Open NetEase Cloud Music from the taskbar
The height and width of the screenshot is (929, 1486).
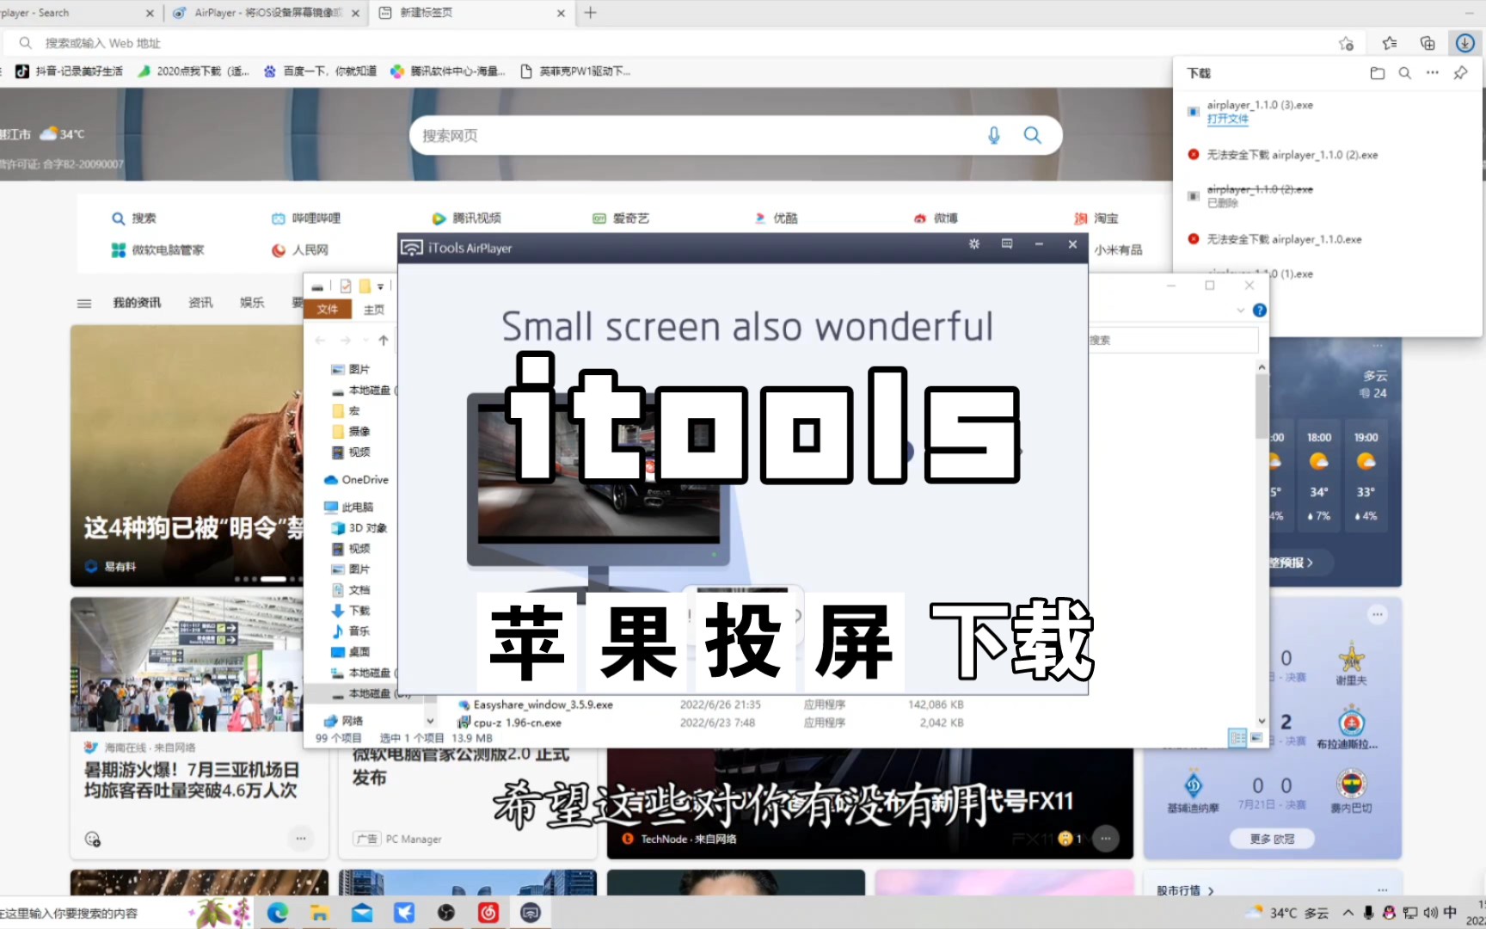point(488,913)
